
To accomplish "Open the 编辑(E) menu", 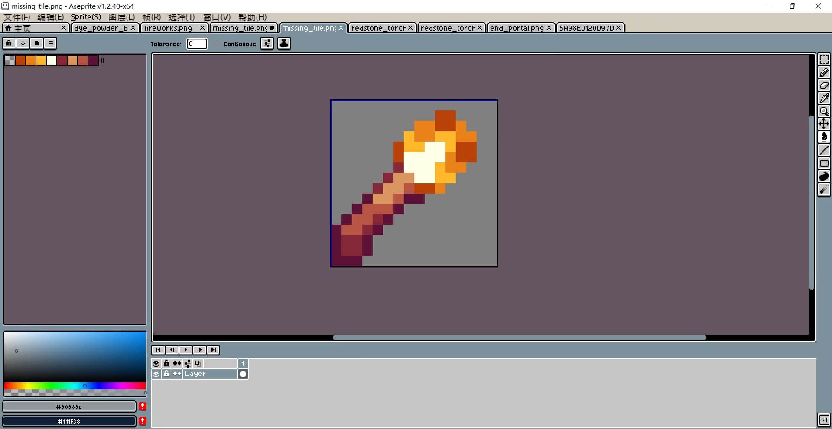I will pyautogui.click(x=51, y=17).
